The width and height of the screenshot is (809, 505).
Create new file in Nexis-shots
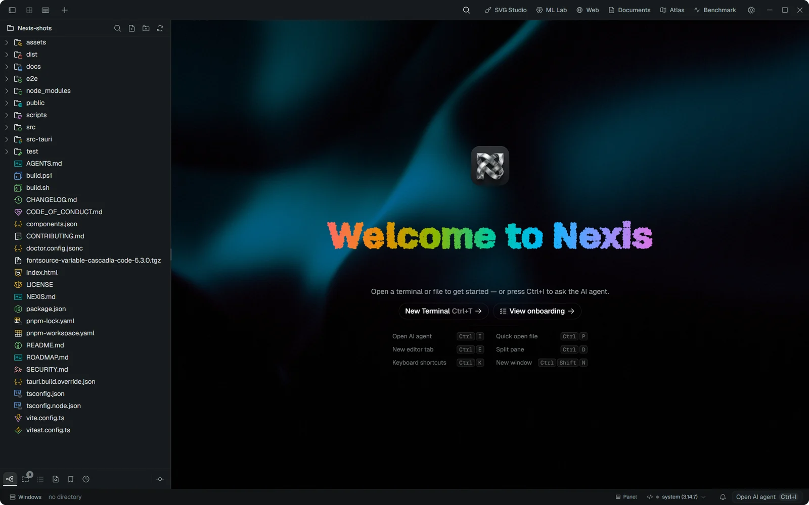pos(131,28)
